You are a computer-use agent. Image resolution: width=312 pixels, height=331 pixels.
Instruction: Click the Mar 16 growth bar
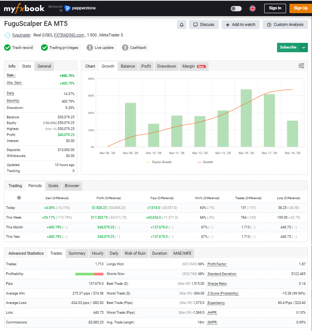[246, 118]
